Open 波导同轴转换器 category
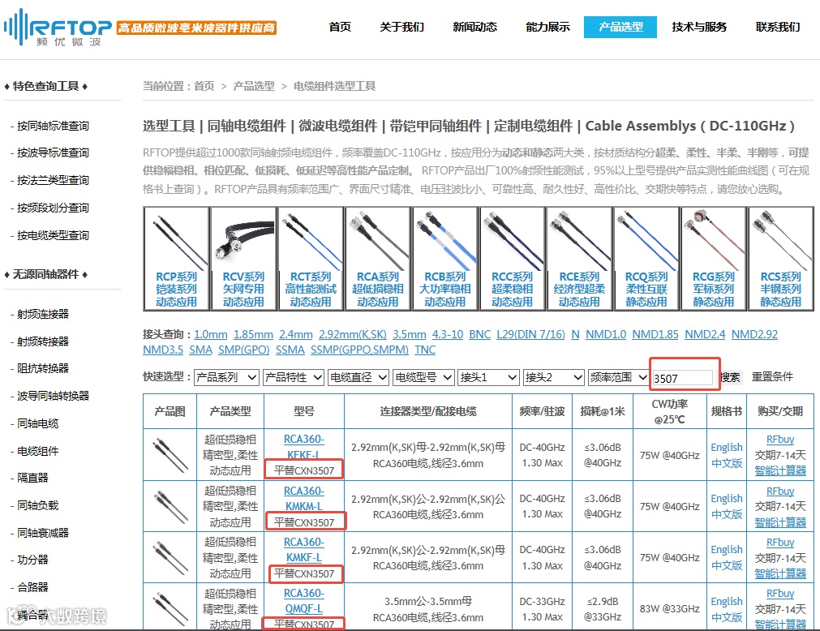This screenshot has height=631, width=820. (x=53, y=397)
